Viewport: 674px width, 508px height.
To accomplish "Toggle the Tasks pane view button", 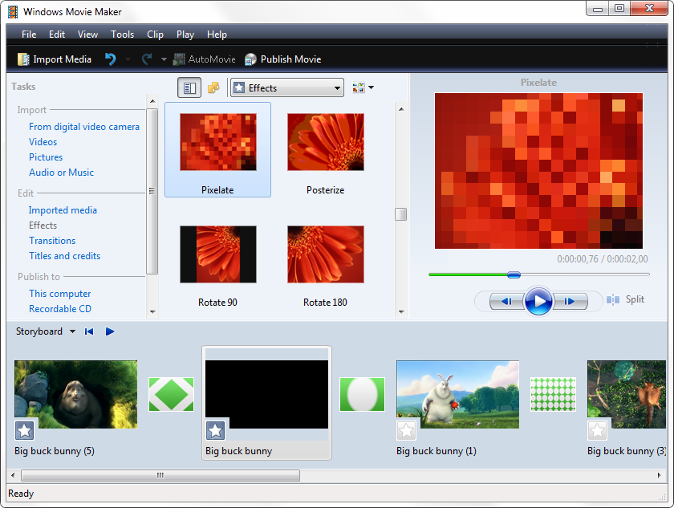I will coord(189,87).
